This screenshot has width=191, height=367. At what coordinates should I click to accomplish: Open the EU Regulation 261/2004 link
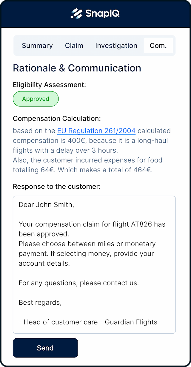pos(96,131)
